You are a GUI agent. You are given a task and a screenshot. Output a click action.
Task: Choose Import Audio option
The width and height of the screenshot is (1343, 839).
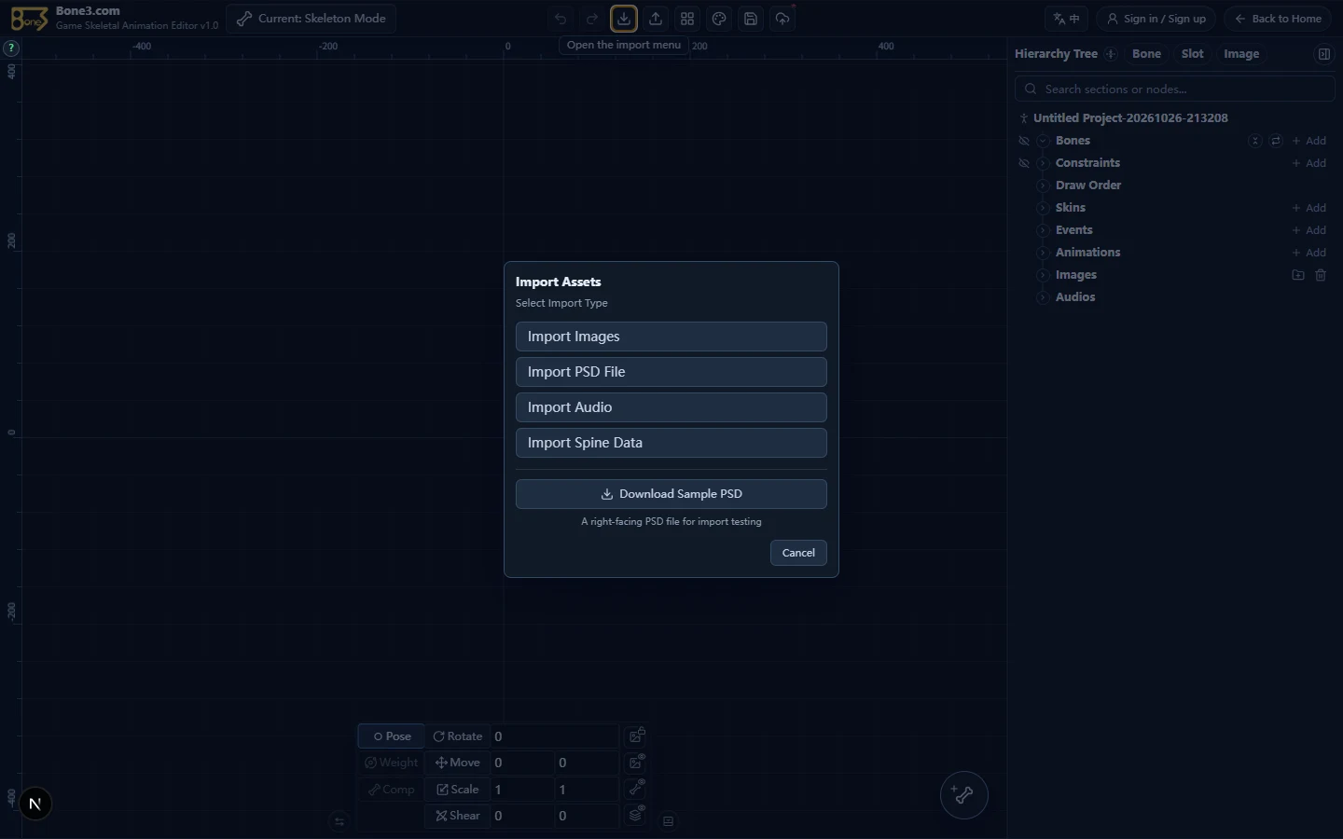(x=671, y=407)
